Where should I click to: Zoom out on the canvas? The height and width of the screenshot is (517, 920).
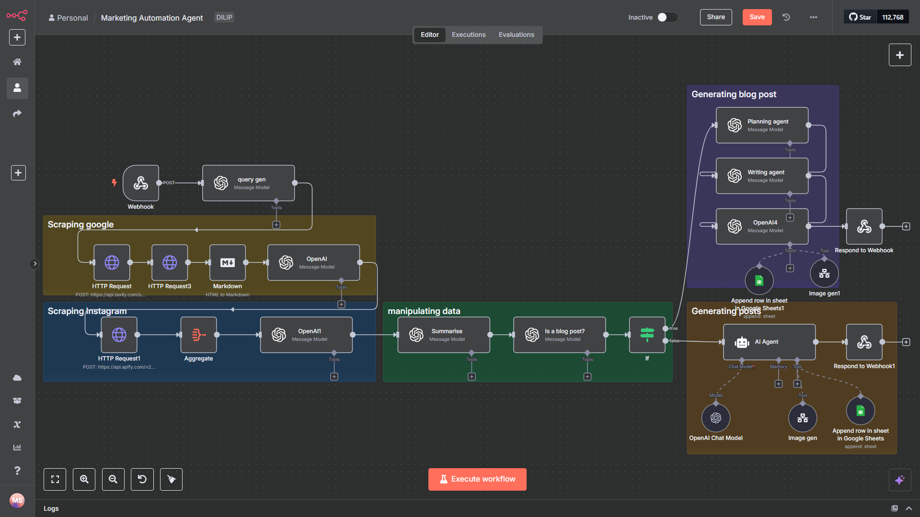[x=113, y=479]
